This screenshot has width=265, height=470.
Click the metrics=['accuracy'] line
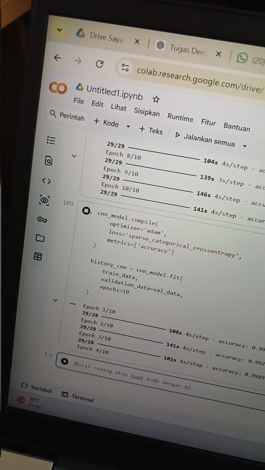pos(140,247)
